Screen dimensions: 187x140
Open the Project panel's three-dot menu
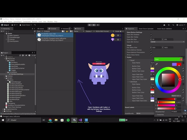[34, 53]
